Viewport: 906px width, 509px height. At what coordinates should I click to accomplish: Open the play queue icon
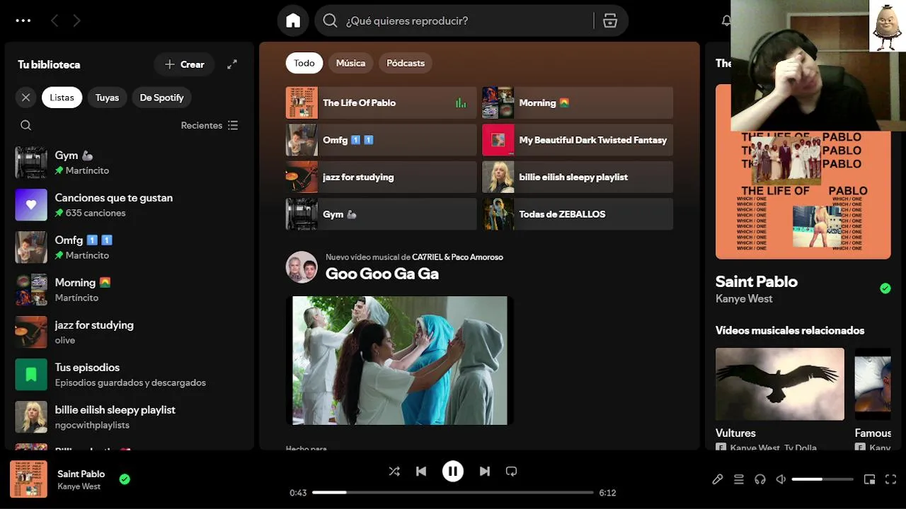click(739, 479)
